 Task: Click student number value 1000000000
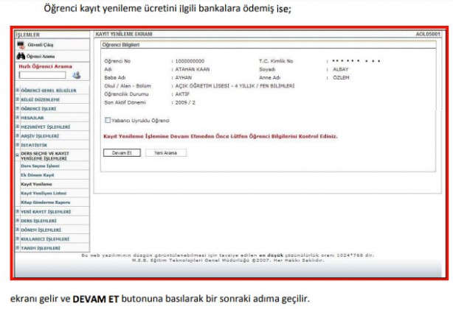click(190, 61)
